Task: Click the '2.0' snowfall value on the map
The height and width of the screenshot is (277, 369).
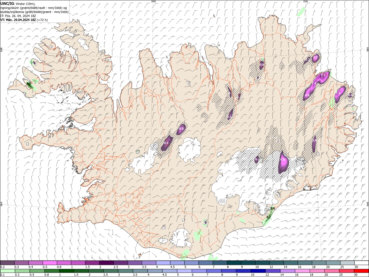Action: [323, 75]
